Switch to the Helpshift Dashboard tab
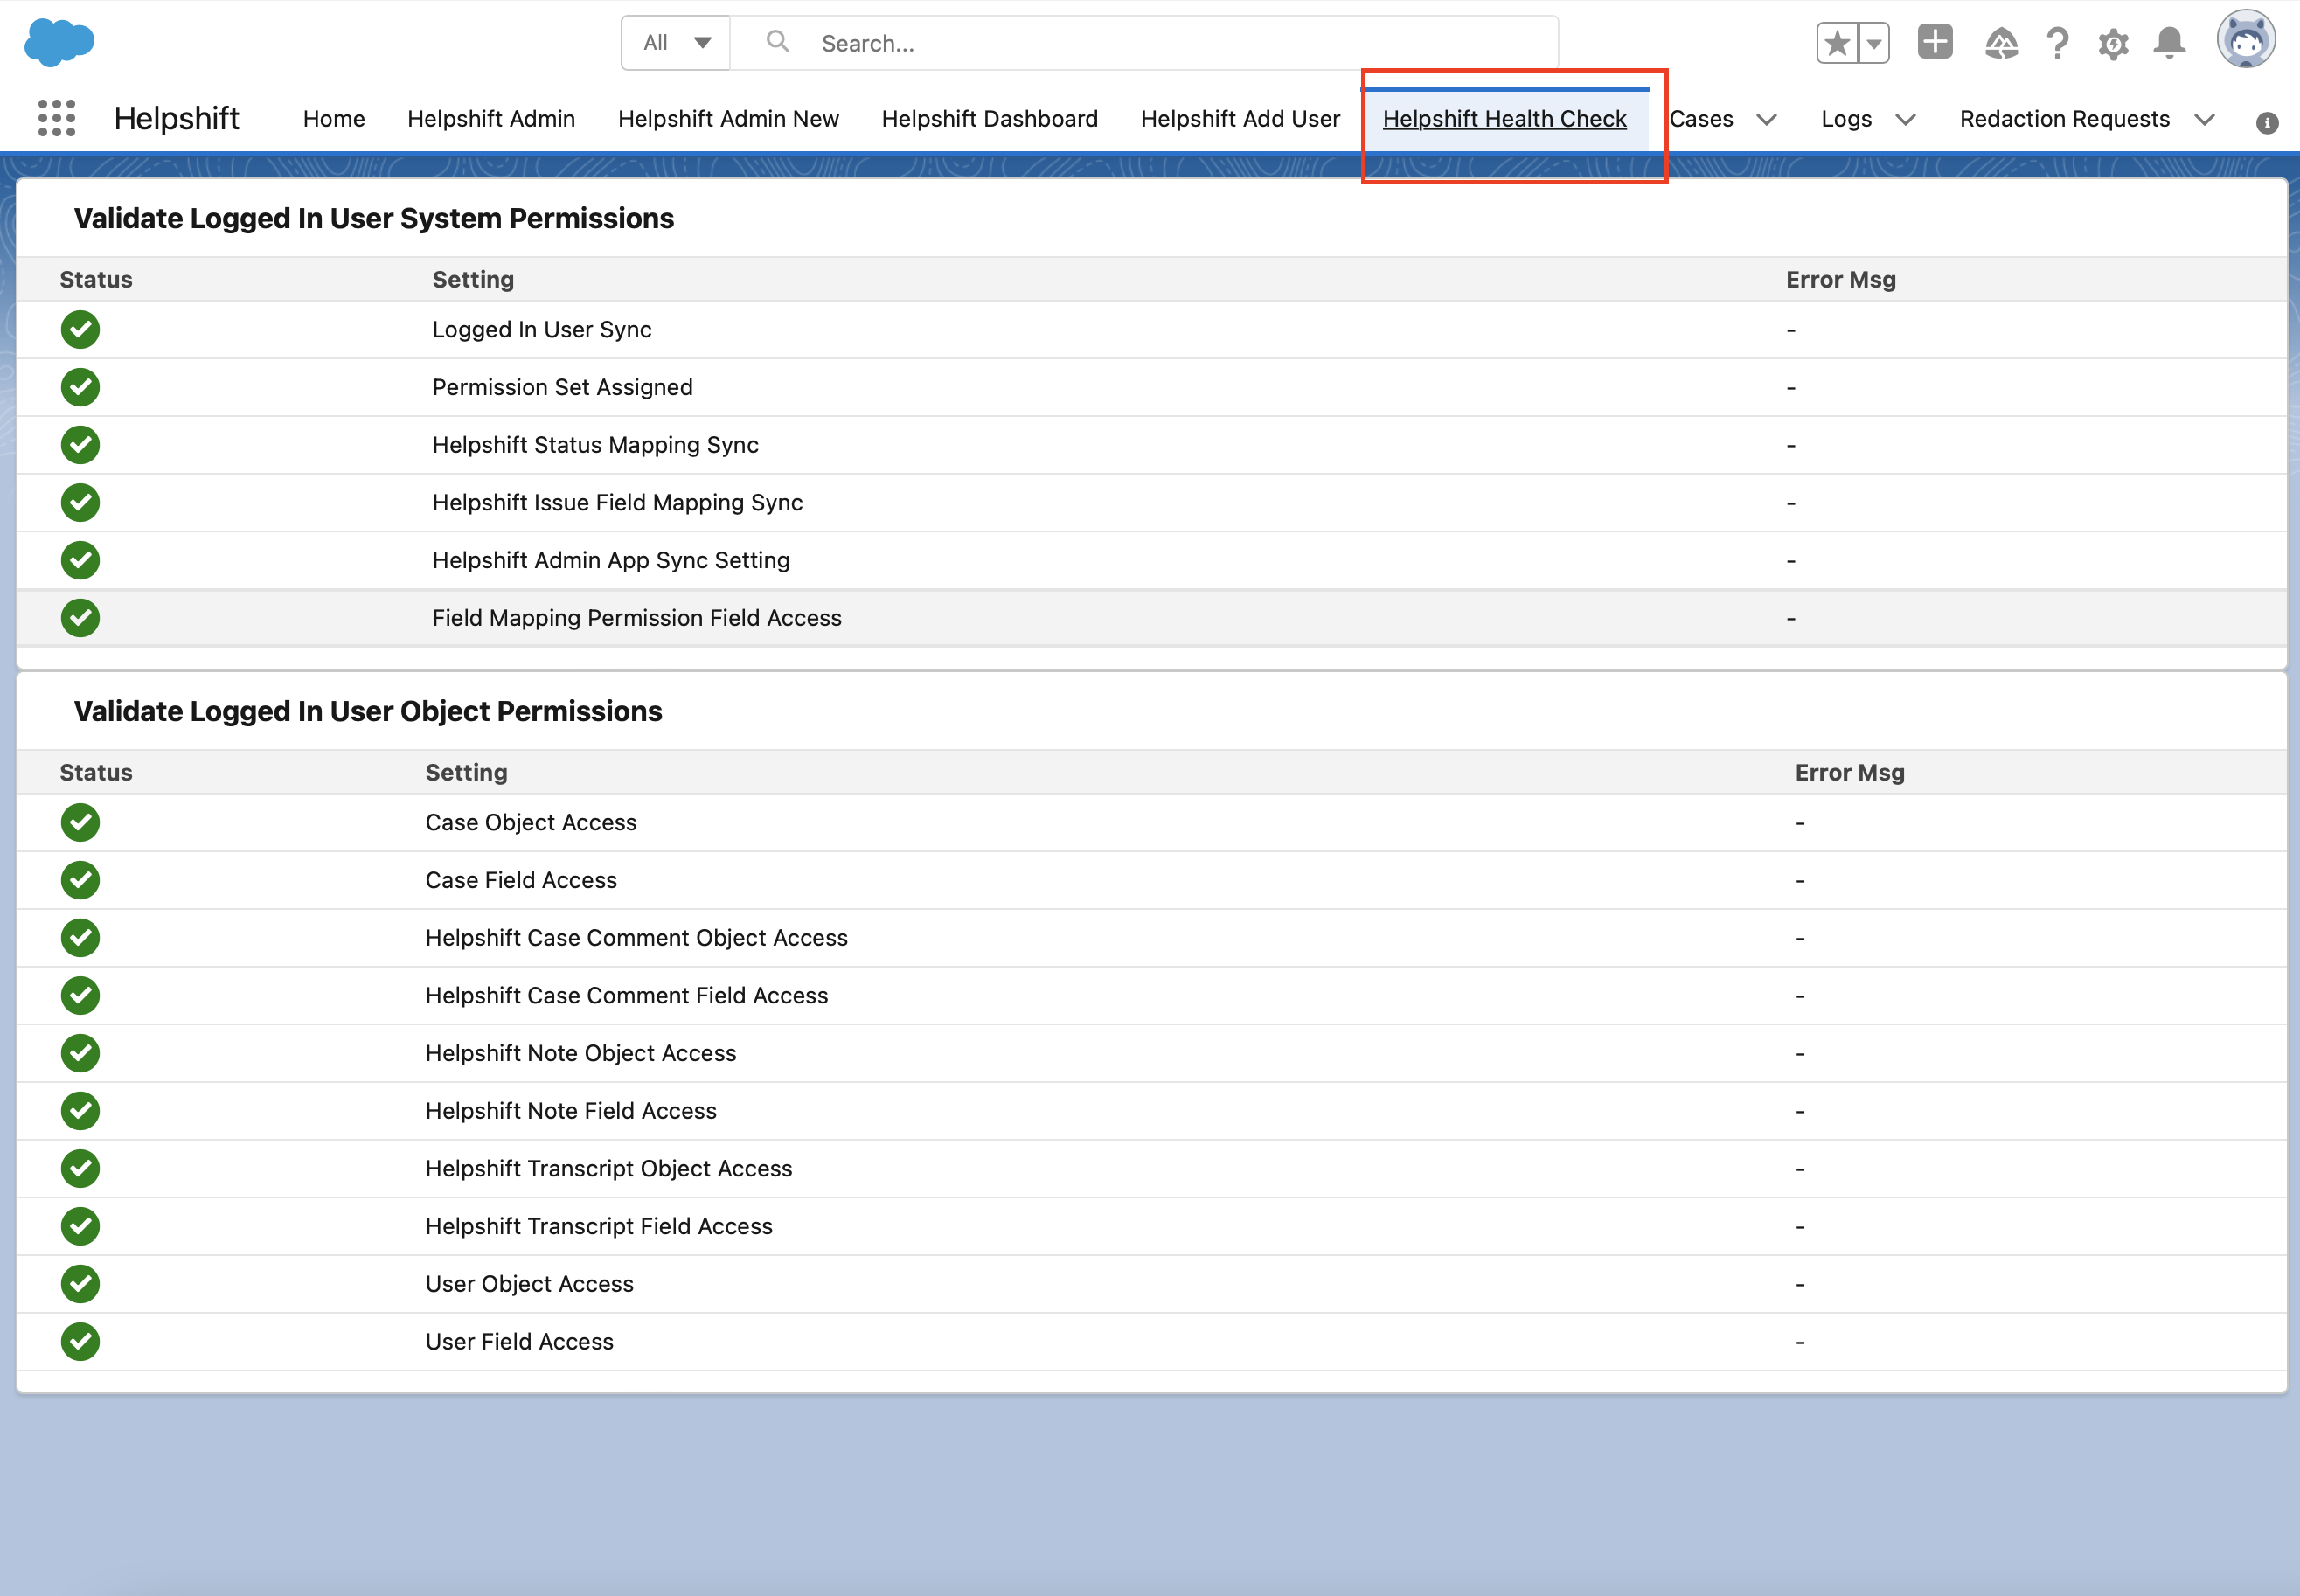 (x=989, y=119)
